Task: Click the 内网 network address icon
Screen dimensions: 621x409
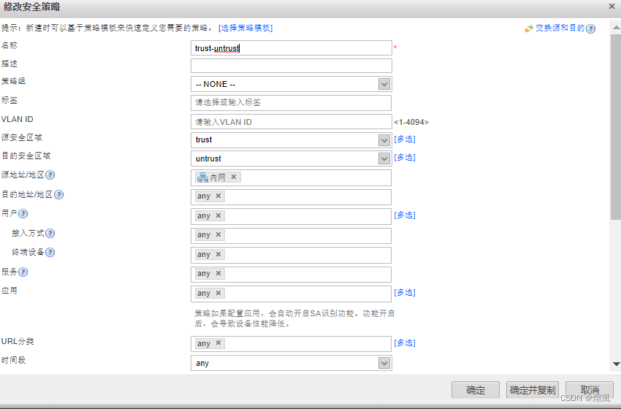Action: 202,177
